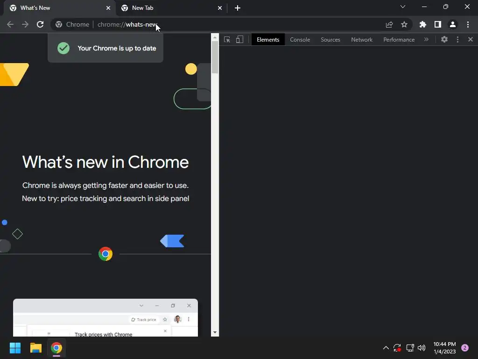
Task: Go back to the previous page
Action: coord(10,24)
